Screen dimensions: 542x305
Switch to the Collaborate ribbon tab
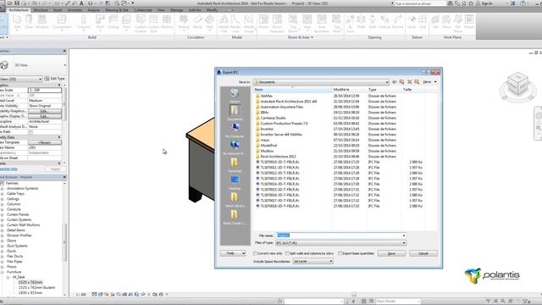pyautogui.click(x=143, y=10)
